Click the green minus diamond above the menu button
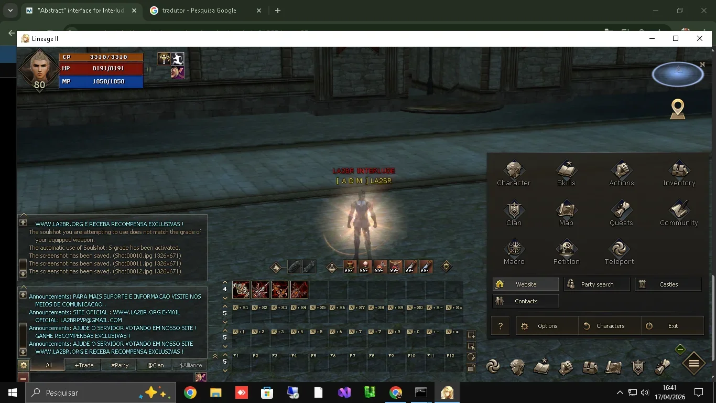 (x=680, y=349)
